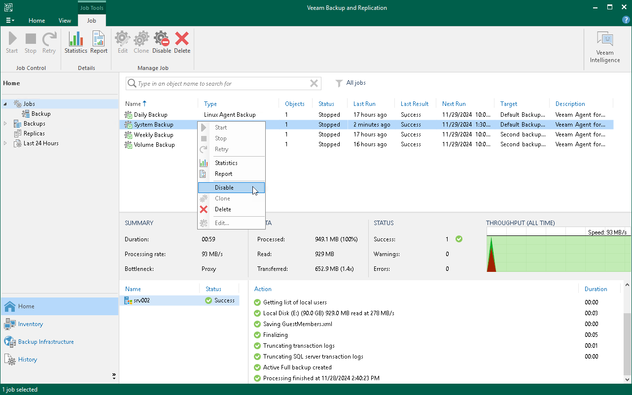The height and width of the screenshot is (395, 632).
Task: Click the Truncating SQL server transaction logs entry
Action: tap(313, 357)
